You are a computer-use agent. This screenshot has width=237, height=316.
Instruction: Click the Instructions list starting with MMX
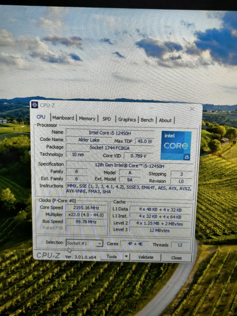coord(129,189)
